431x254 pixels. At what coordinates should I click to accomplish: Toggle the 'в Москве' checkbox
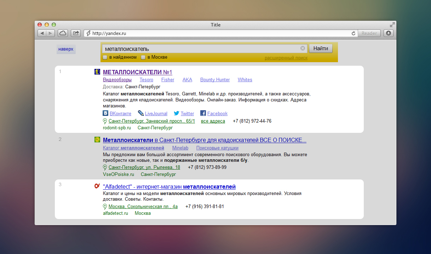(x=143, y=57)
